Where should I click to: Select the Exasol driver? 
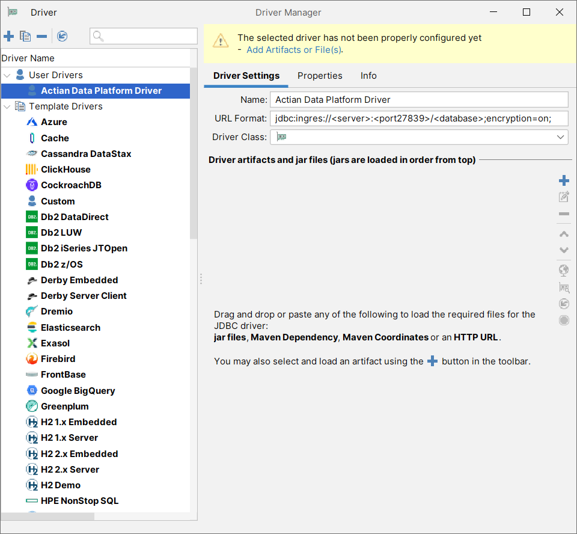click(x=55, y=343)
